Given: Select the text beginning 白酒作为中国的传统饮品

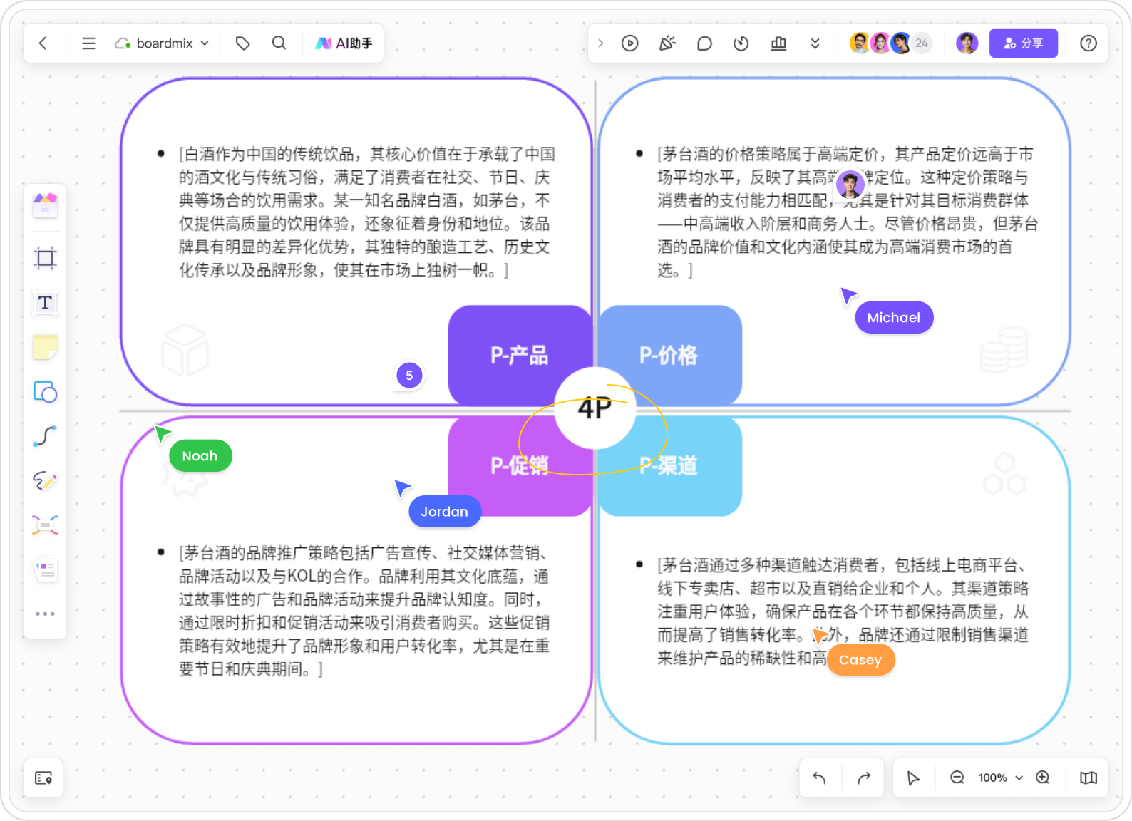Looking at the screenshot, I should tap(365, 212).
